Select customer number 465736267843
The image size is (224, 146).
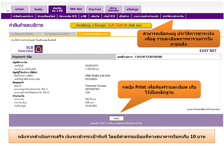coord(92,89)
